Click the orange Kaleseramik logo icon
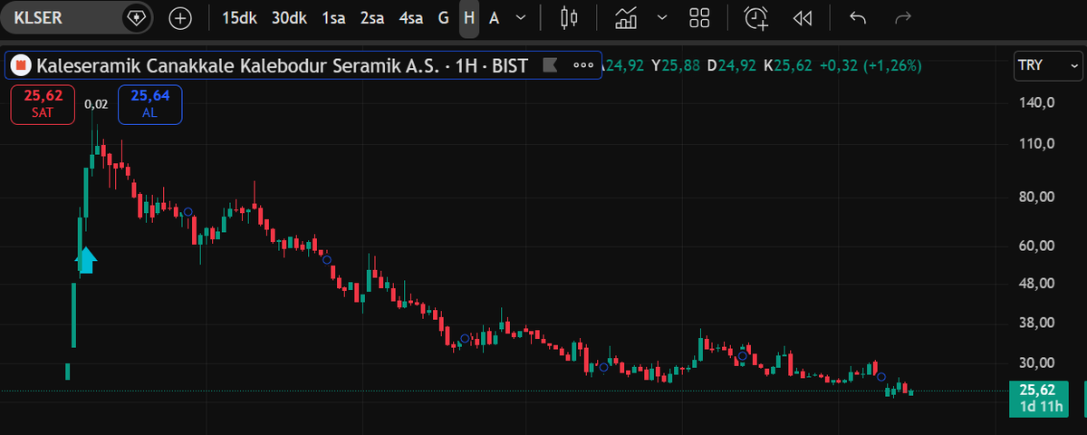This screenshot has height=435, width=1087. [x=21, y=66]
